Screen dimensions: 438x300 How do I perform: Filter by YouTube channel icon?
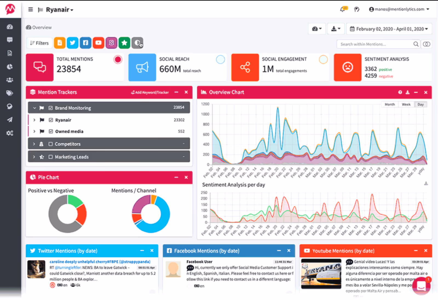point(99,43)
